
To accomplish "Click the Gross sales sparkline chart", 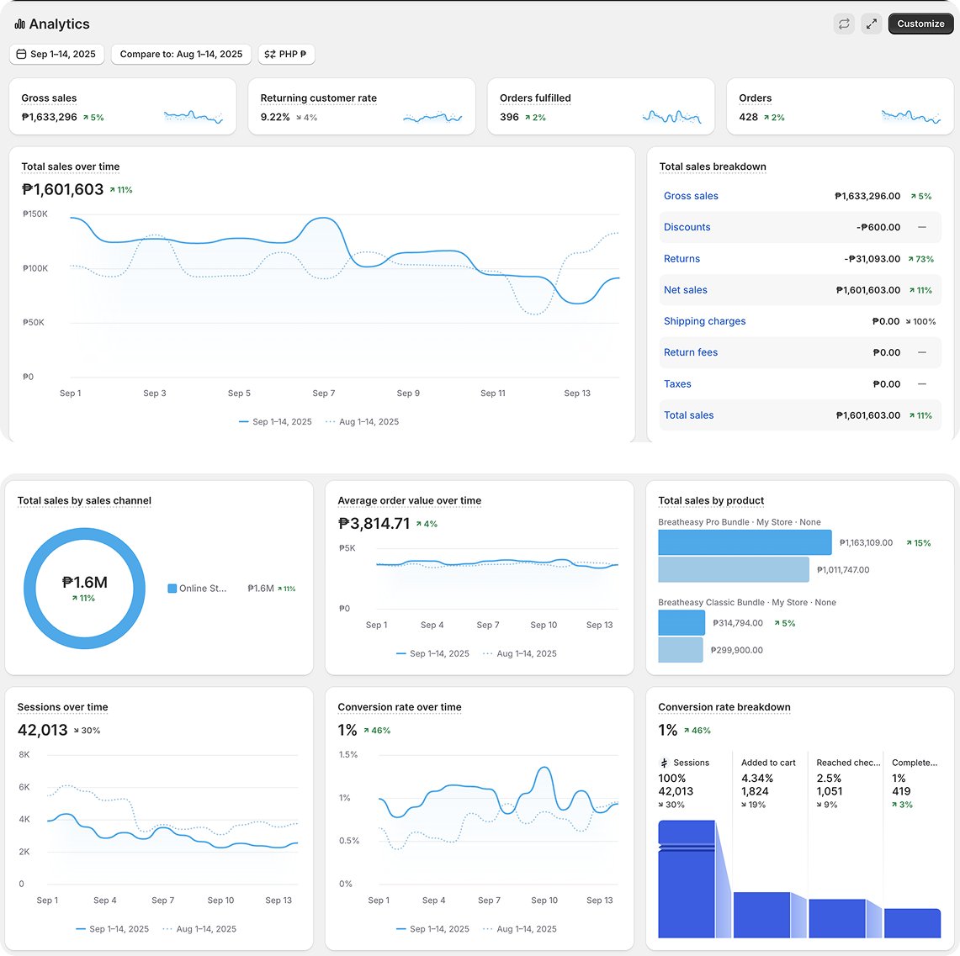I will tap(194, 116).
